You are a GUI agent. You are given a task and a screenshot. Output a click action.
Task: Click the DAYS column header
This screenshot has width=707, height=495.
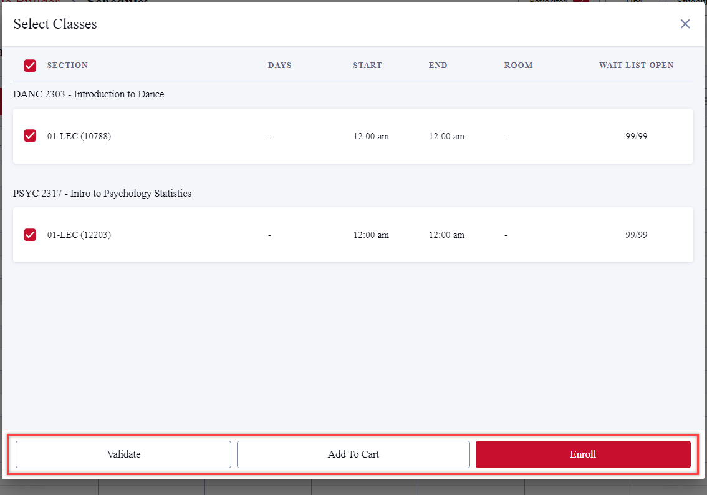(279, 66)
